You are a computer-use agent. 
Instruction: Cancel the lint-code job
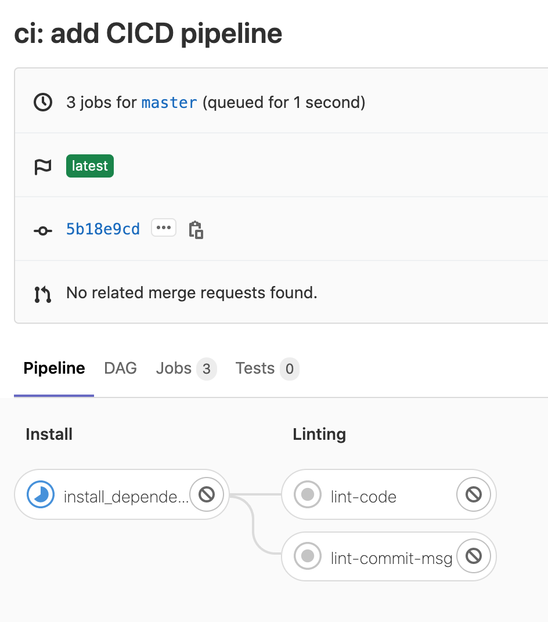(x=474, y=494)
